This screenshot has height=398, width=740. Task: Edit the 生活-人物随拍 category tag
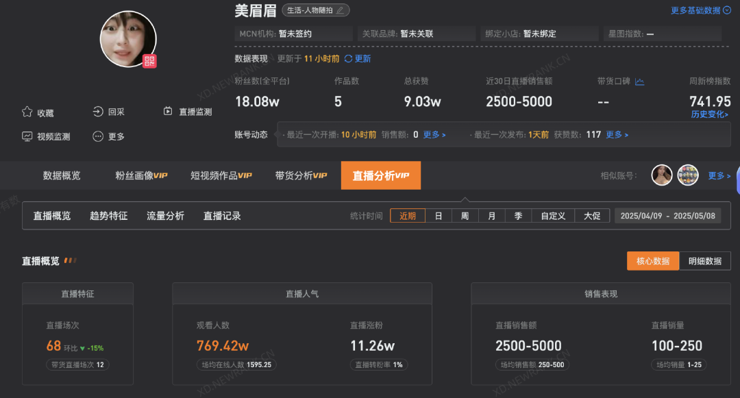click(x=316, y=10)
